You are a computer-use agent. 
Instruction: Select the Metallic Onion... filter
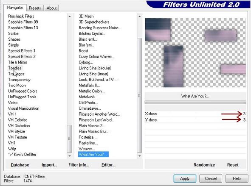92,91
